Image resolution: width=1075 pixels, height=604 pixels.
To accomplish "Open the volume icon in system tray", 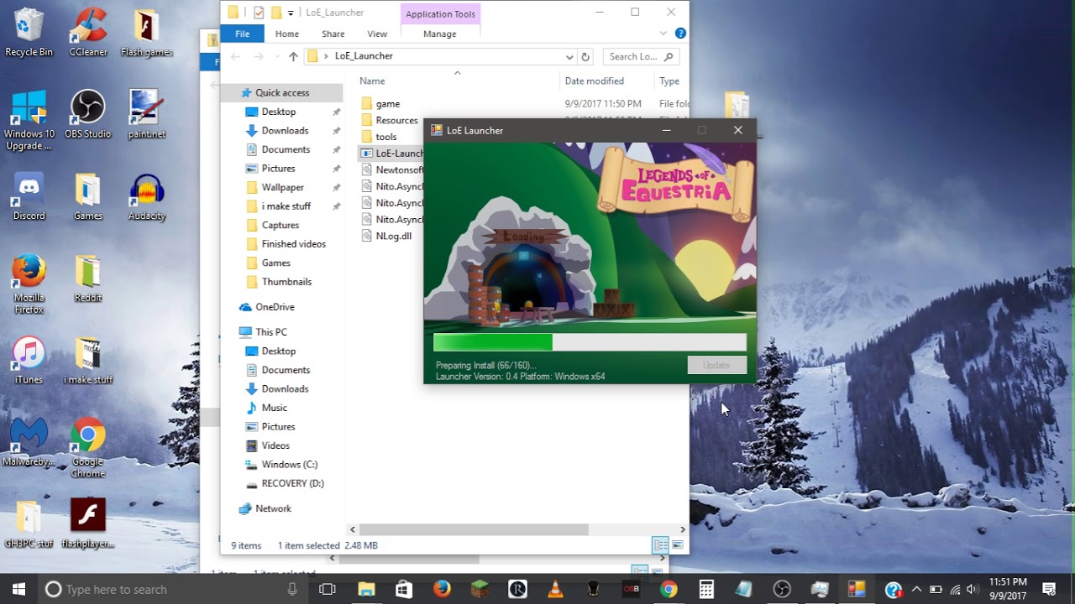I will tap(973, 590).
